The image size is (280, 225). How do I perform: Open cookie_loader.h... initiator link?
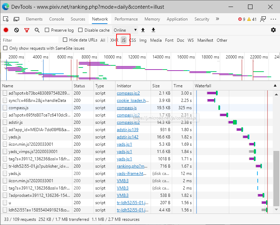[133, 101]
